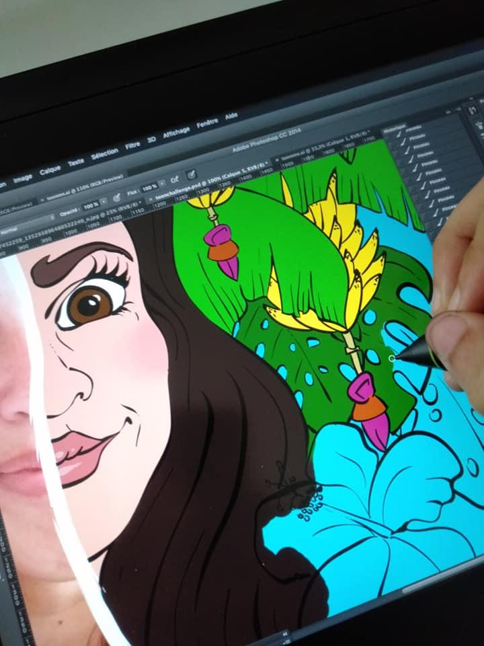This screenshot has height=646, width=484.
Task: Select the Historique panel tab
Action: pyautogui.click(x=394, y=129)
